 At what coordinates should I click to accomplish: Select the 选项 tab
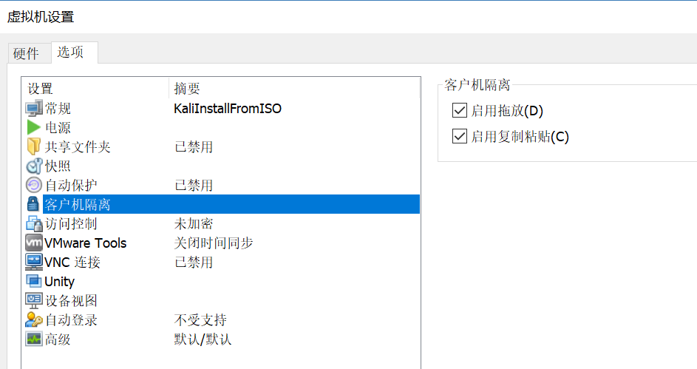pyautogui.click(x=70, y=53)
